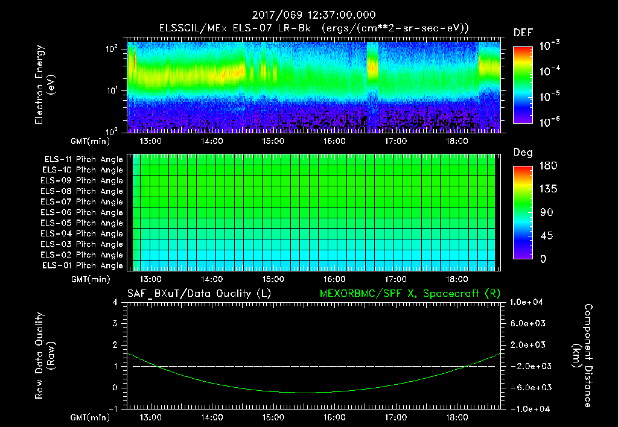
Task: Click the 16:00 tick under the spectrogram
Action: 334,141
